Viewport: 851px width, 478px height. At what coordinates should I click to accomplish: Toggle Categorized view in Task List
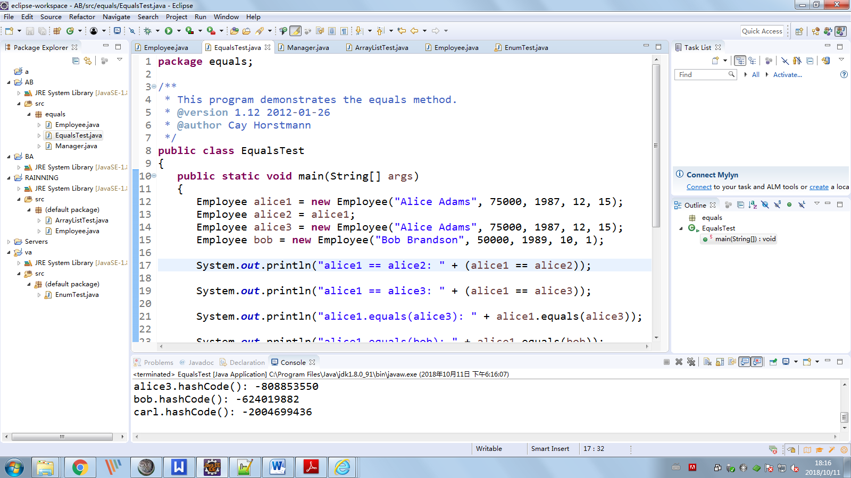[740, 61]
